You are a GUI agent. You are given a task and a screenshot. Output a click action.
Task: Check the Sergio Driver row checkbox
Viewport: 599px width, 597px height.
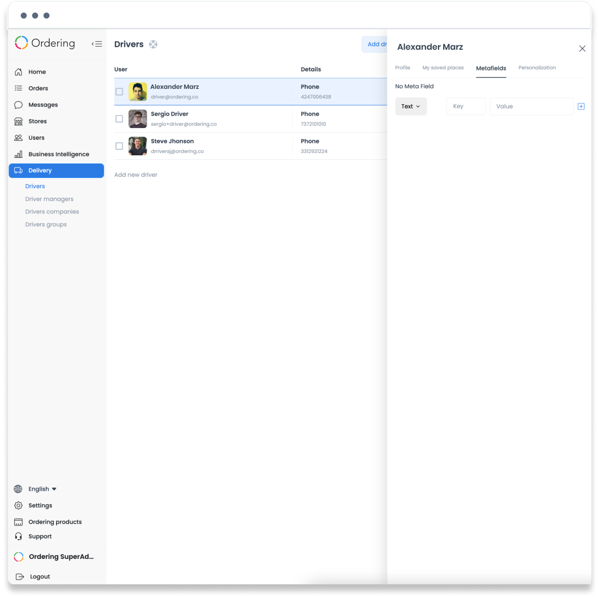pos(119,119)
